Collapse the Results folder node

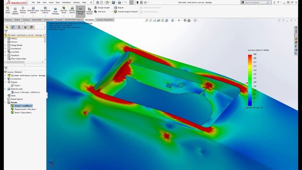5,102
